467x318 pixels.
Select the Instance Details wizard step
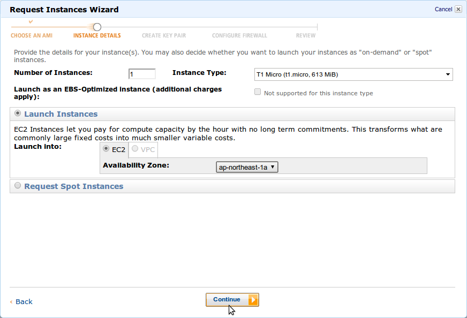point(97,36)
